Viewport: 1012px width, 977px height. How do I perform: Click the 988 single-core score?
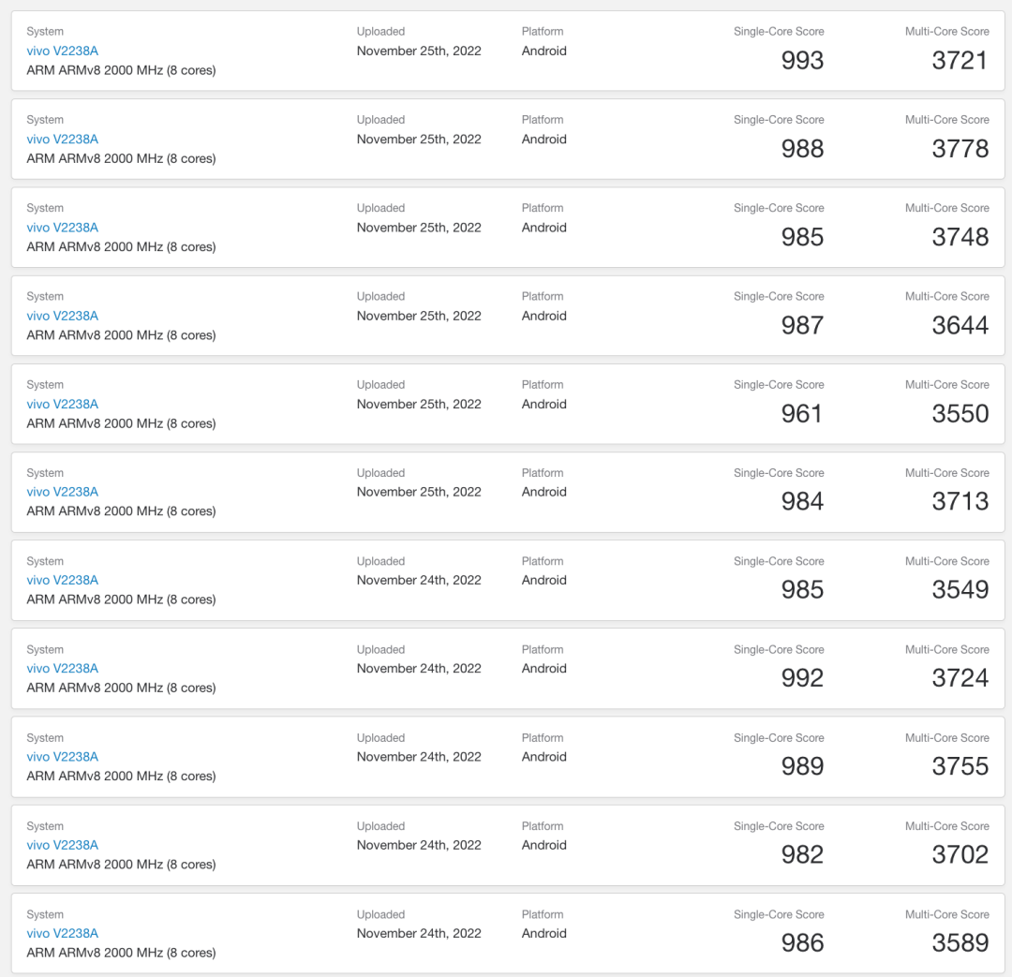tap(802, 149)
